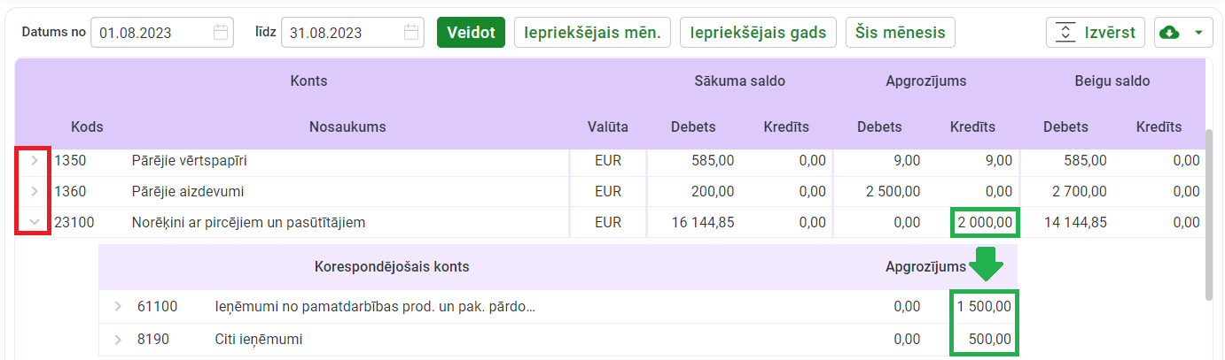The width and height of the screenshot is (1225, 360).
Task: Click the 2 000,00 credit turnover cell
Action: coord(985,223)
